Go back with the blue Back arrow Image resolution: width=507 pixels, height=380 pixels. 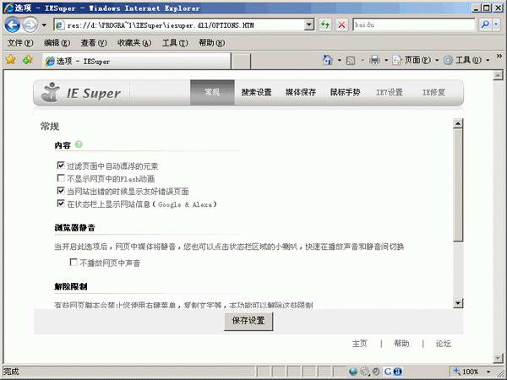13,24
